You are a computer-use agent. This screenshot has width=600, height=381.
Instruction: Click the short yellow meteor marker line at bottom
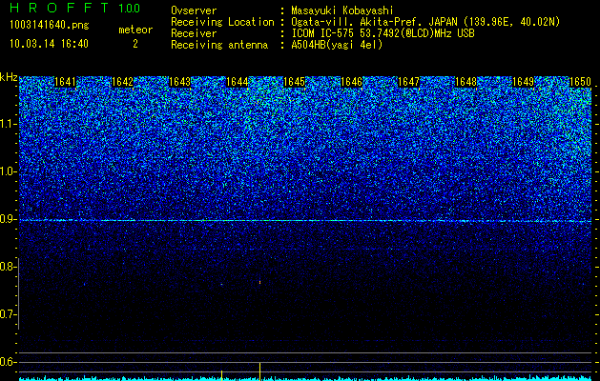click(221, 375)
